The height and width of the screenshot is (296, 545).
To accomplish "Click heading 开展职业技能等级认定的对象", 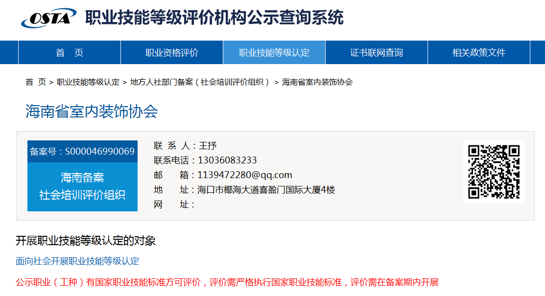I will coord(86,240).
